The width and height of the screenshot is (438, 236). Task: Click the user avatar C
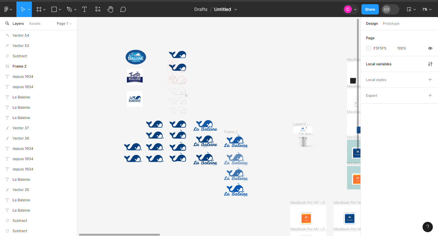point(348,9)
